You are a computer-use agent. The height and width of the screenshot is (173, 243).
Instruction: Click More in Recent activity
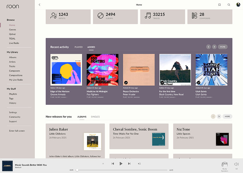pos(223,47)
